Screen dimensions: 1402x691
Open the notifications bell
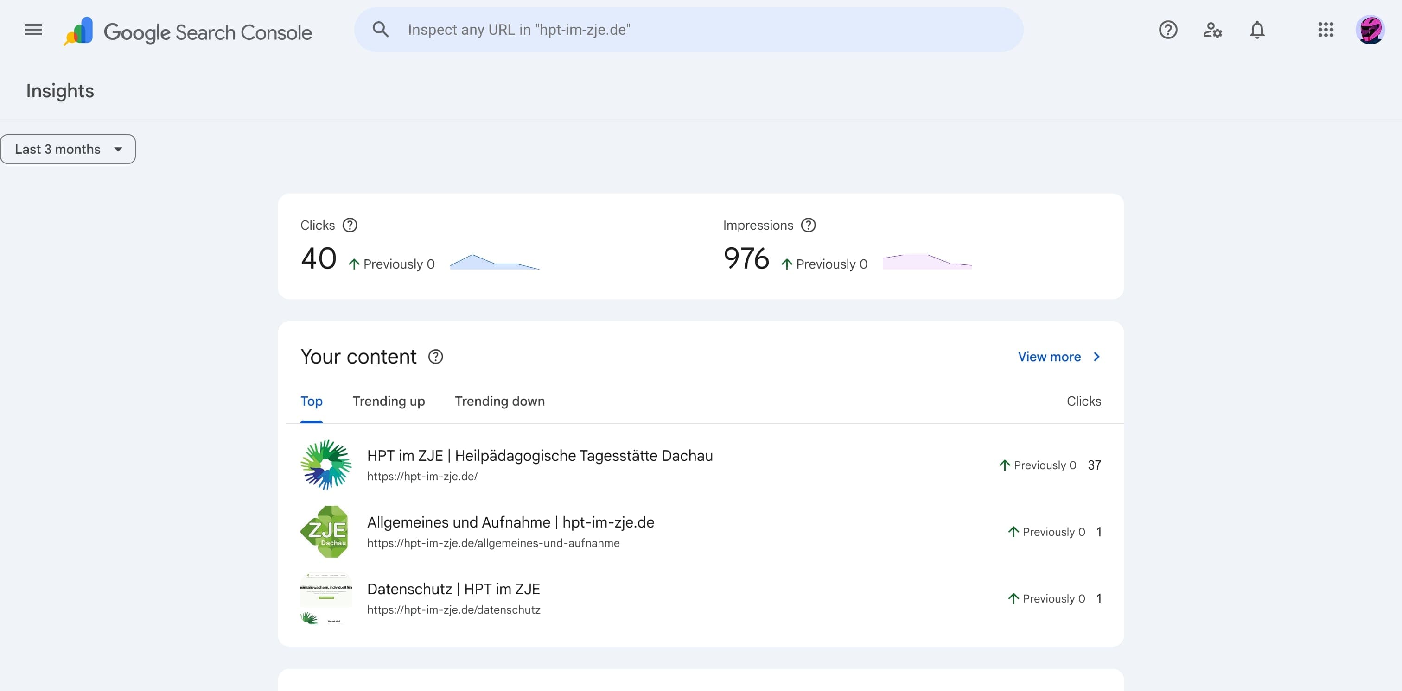[x=1257, y=31]
